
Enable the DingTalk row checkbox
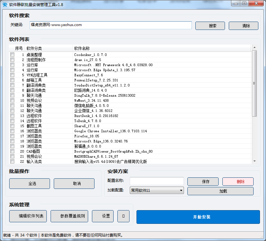(x=12, y=95)
